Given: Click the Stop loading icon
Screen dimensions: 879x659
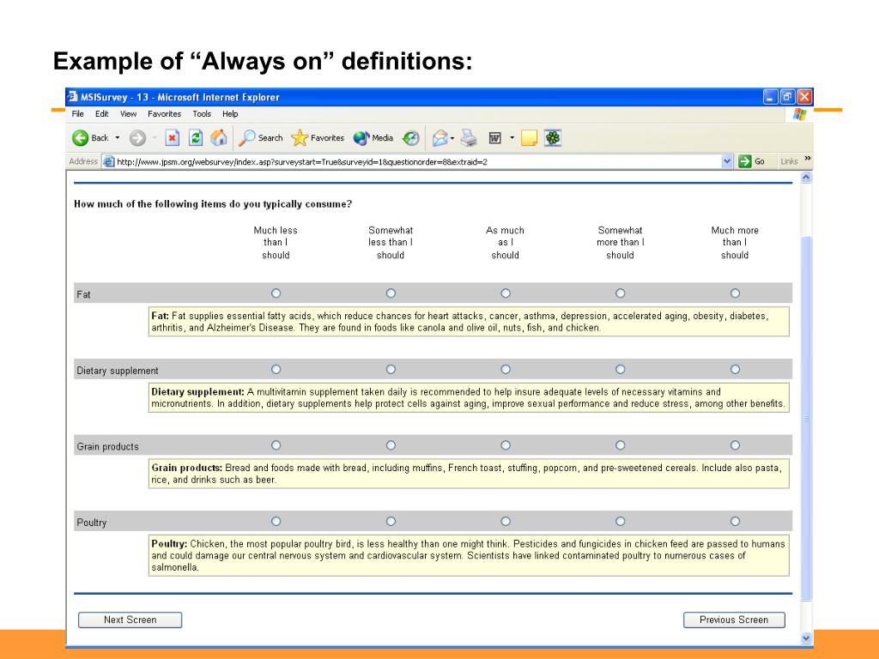Looking at the screenshot, I should 172,138.
